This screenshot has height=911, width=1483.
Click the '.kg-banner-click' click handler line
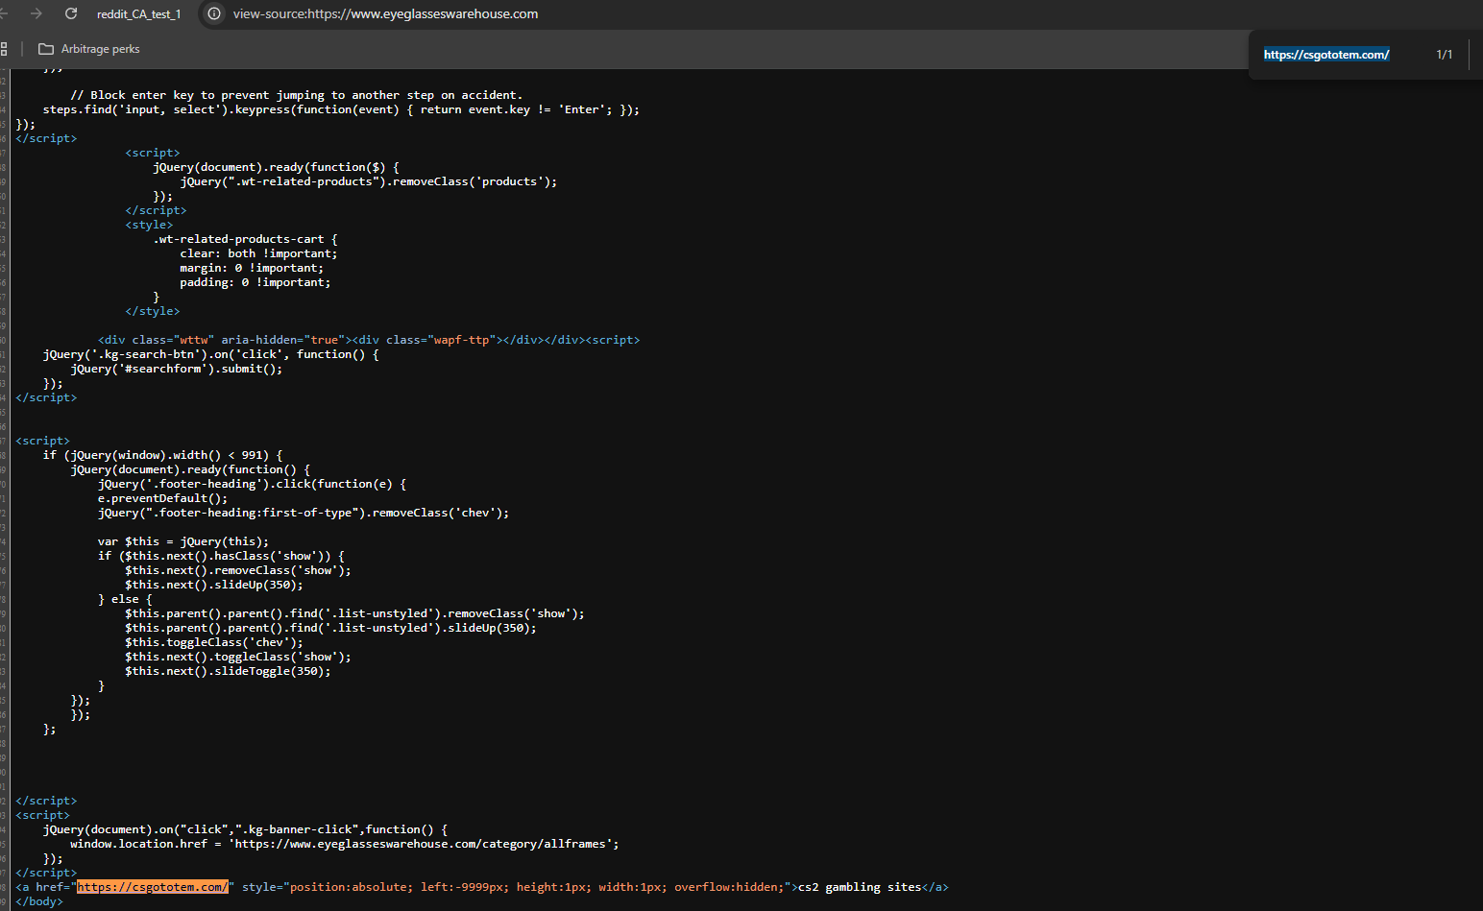pos(245,829)
